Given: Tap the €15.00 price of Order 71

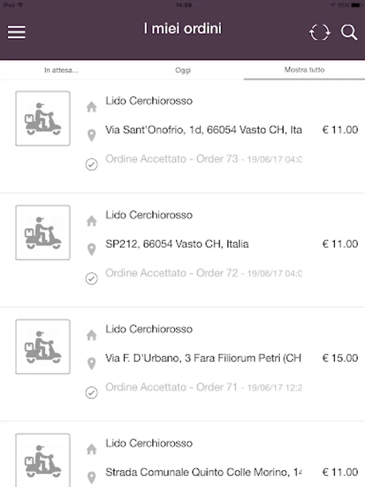Looking at the screenshot, I should (x=340, y=358).
